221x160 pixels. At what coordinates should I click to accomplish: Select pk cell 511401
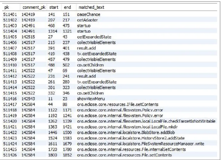[10, 15]
